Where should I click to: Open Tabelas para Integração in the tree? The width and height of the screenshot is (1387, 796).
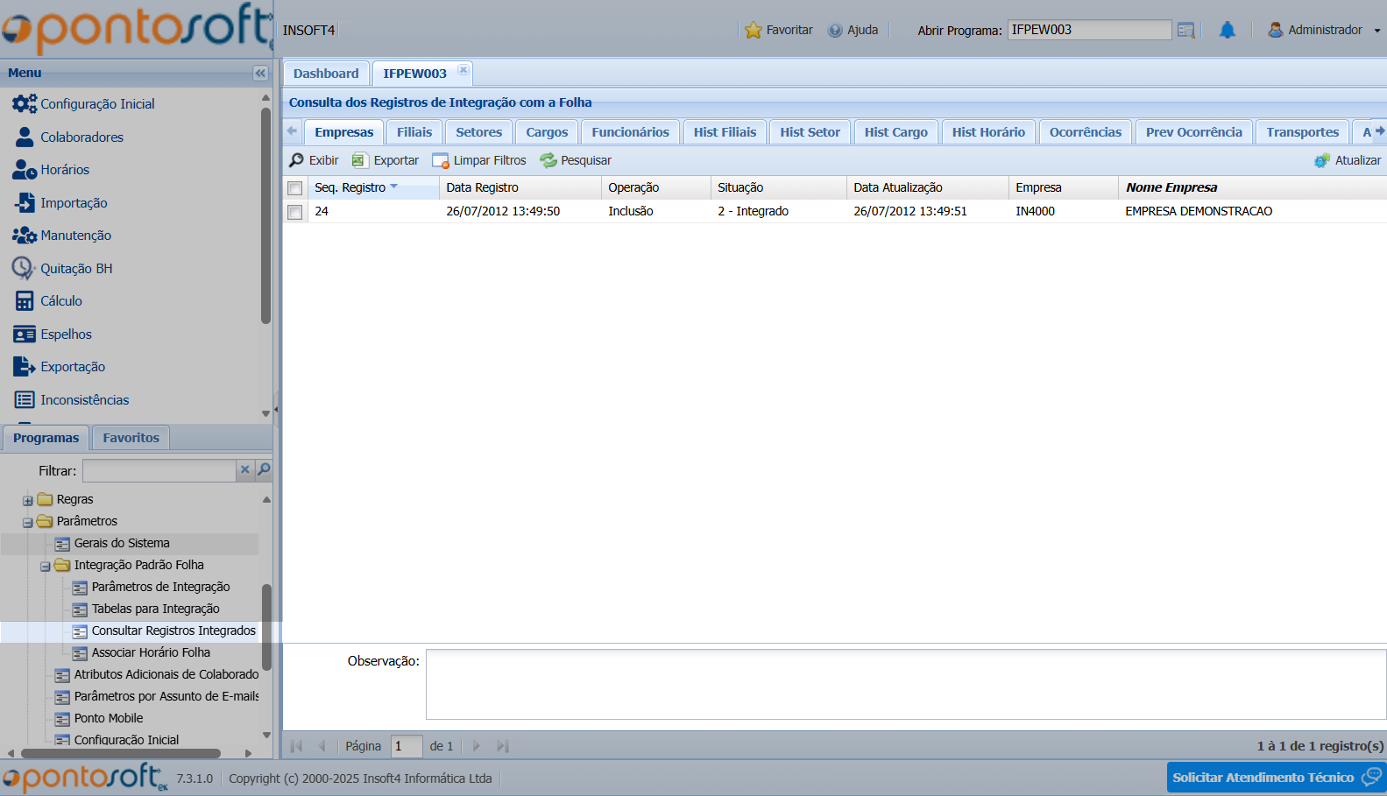(x=155, y=609)
